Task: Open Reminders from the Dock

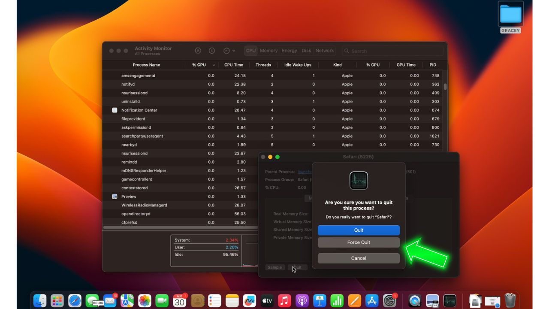Action: coord(214,300)
